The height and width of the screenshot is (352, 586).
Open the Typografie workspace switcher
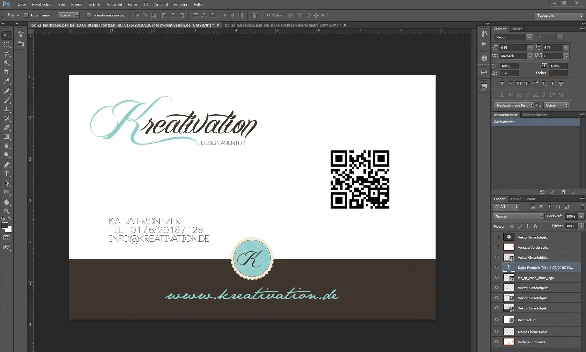[558, 15]
